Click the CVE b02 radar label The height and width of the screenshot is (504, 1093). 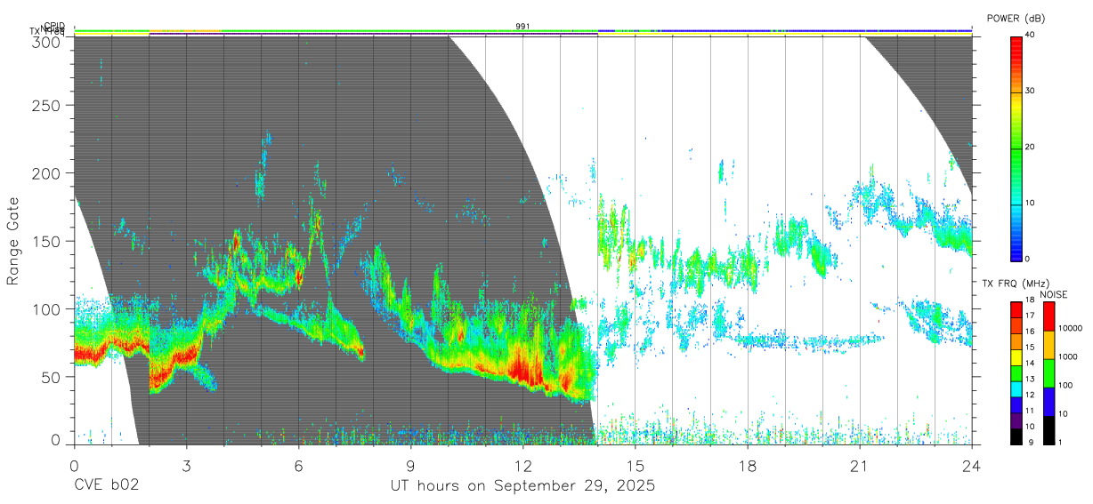click(106, 485)
